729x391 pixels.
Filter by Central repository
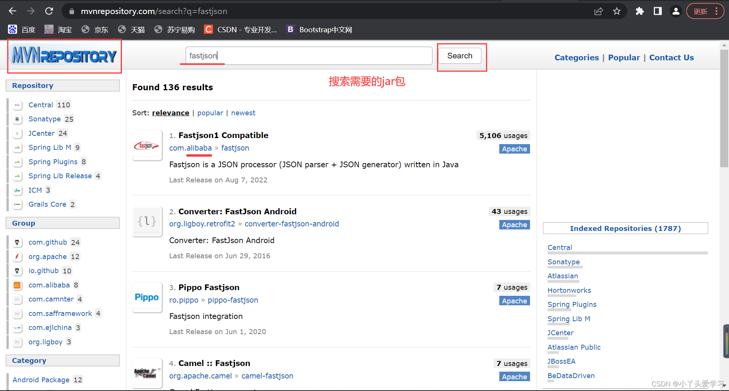point(41,105)
